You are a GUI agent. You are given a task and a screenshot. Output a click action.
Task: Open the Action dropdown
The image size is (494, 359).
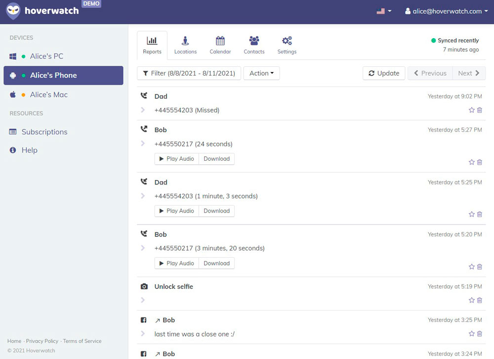point(261,73)
